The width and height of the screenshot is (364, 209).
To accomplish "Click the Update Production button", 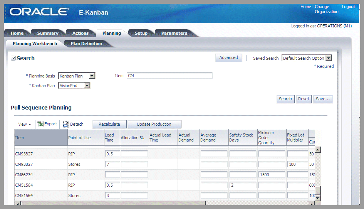I will point(154,125).
